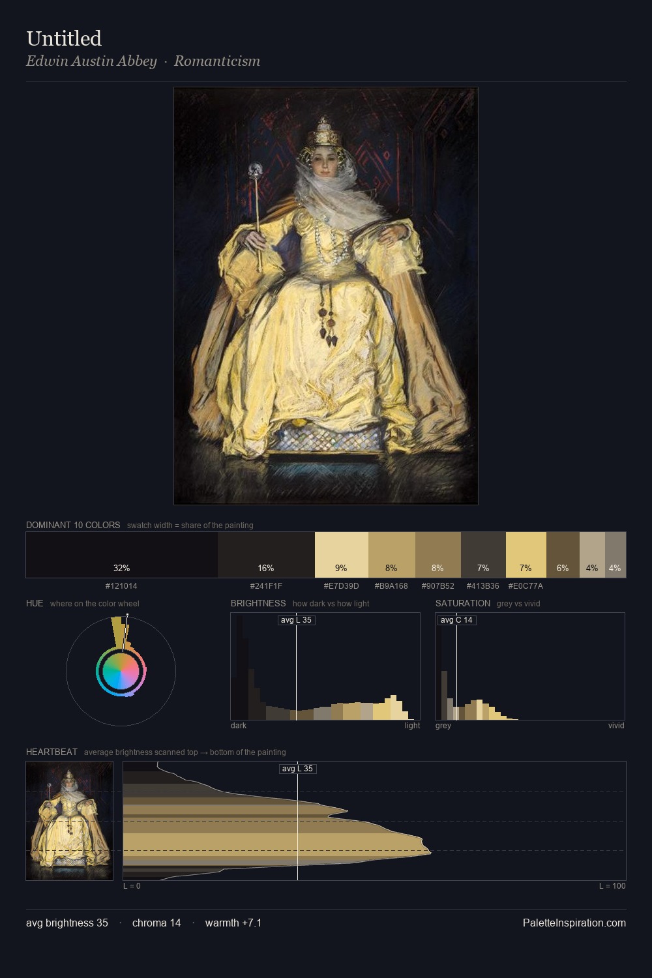Click avg L 35 label in brightness histogram
This screenshot has height=978, width=652.
click(x=297, y=620)
